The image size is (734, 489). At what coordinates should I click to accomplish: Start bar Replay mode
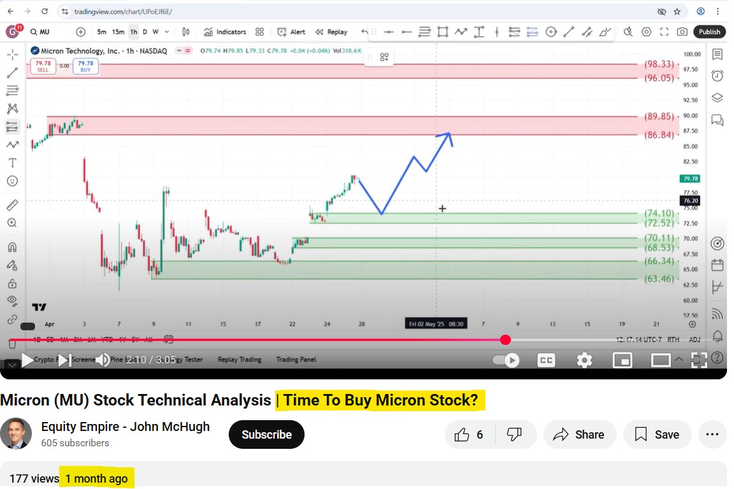[331, 32]
